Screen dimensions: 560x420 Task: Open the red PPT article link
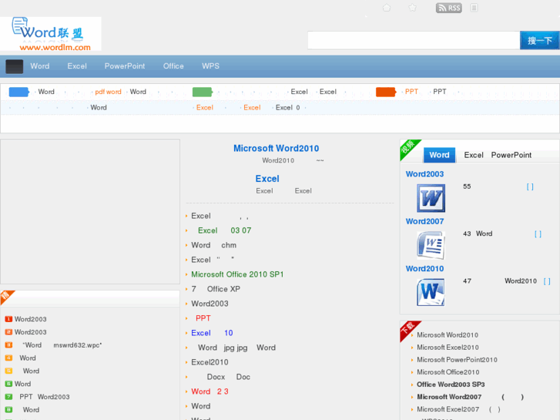[x=203, y=318]
